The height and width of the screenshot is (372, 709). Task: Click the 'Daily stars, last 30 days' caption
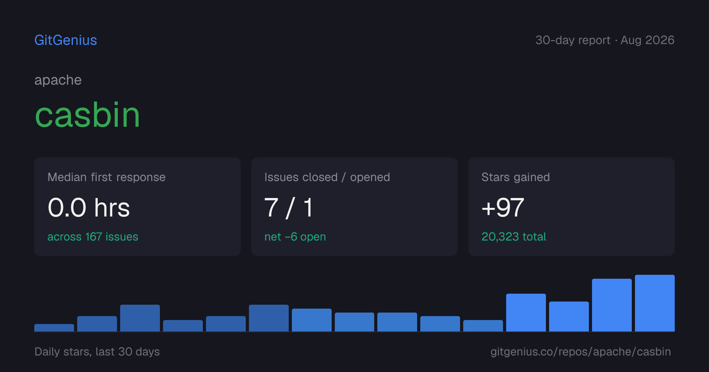(97, 352)
